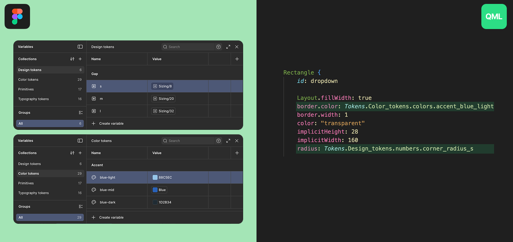Click the palette icon beside blue-mid
The image size is (513, 242).
[x=94, y=190]
